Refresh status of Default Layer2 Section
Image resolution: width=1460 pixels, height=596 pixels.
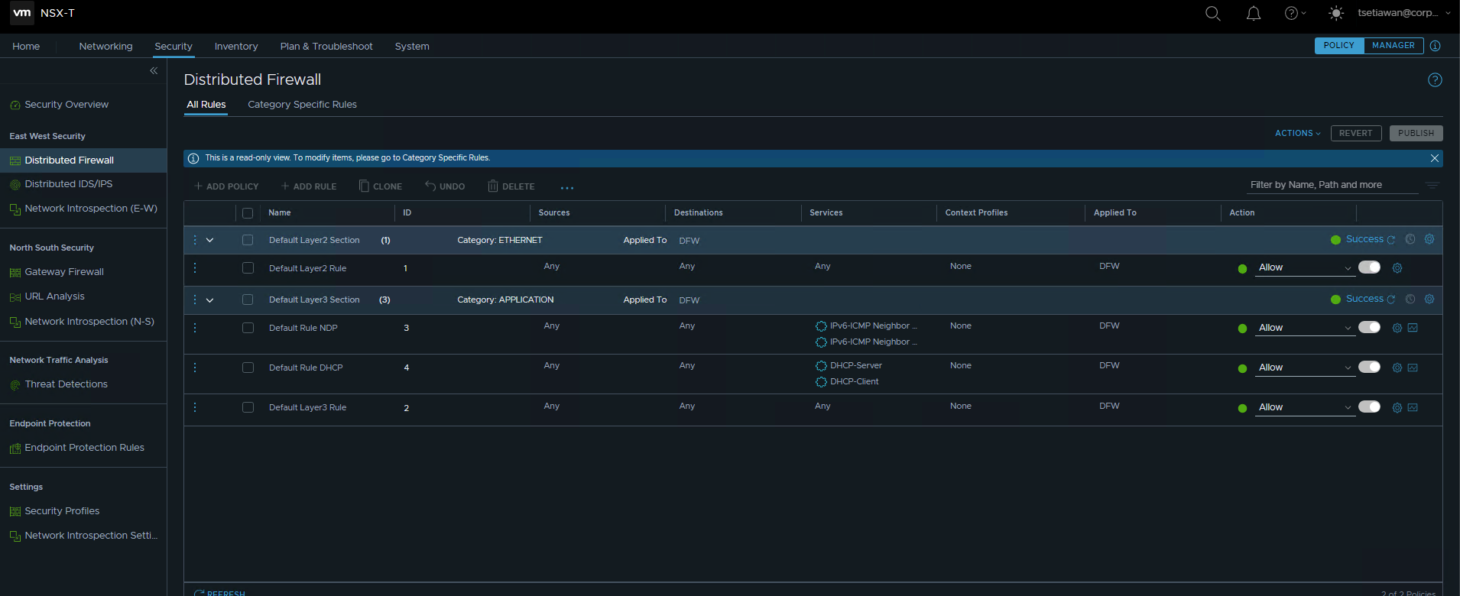(1391, 240)
